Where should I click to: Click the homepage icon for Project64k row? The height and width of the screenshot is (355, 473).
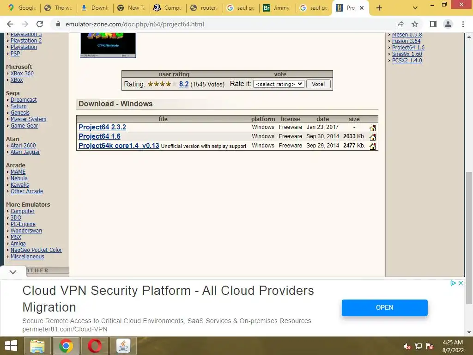click(373, 147)
